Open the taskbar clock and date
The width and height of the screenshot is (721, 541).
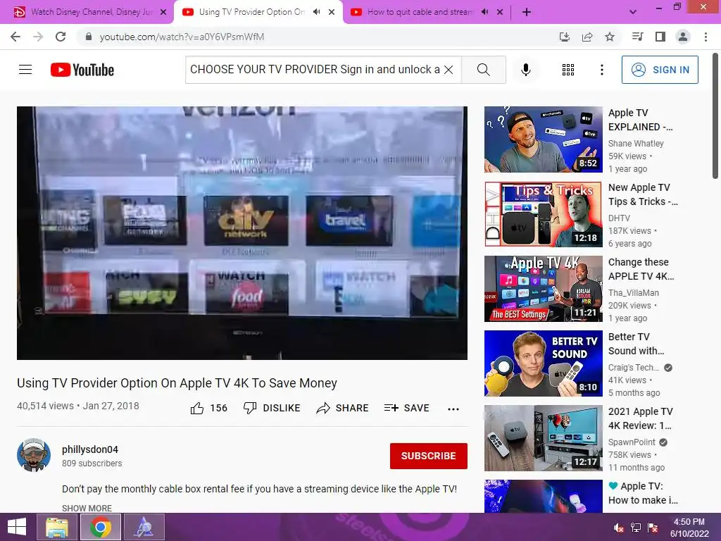pyautogui.click(x=689, y=528)
